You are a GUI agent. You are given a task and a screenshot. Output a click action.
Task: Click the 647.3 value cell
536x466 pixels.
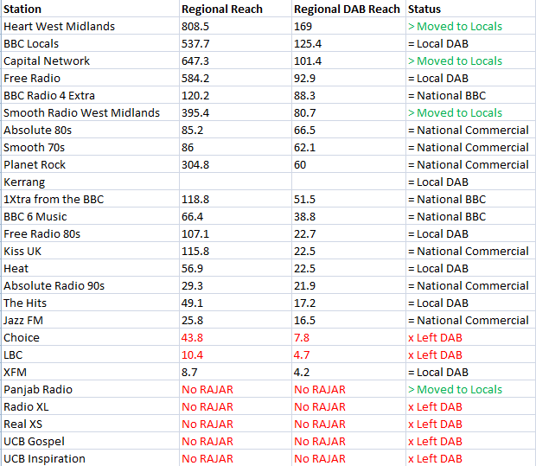235,61
